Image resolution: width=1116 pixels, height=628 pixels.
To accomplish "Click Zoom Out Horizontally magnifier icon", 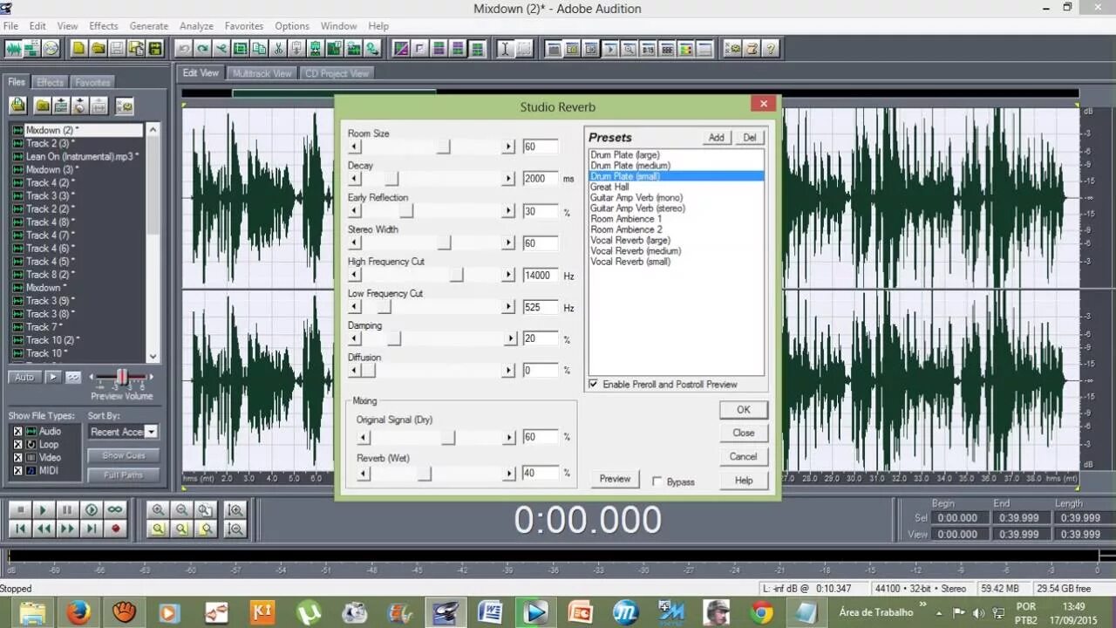I will tap(181, 510).
